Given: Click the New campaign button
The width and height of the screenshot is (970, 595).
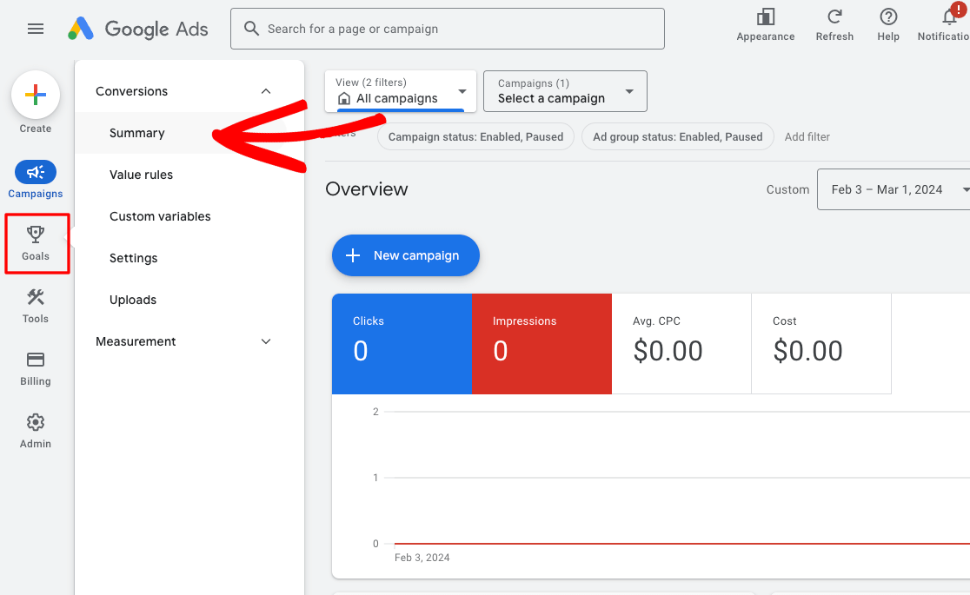Looking at the screenshot, I should (x=405, y=255).
